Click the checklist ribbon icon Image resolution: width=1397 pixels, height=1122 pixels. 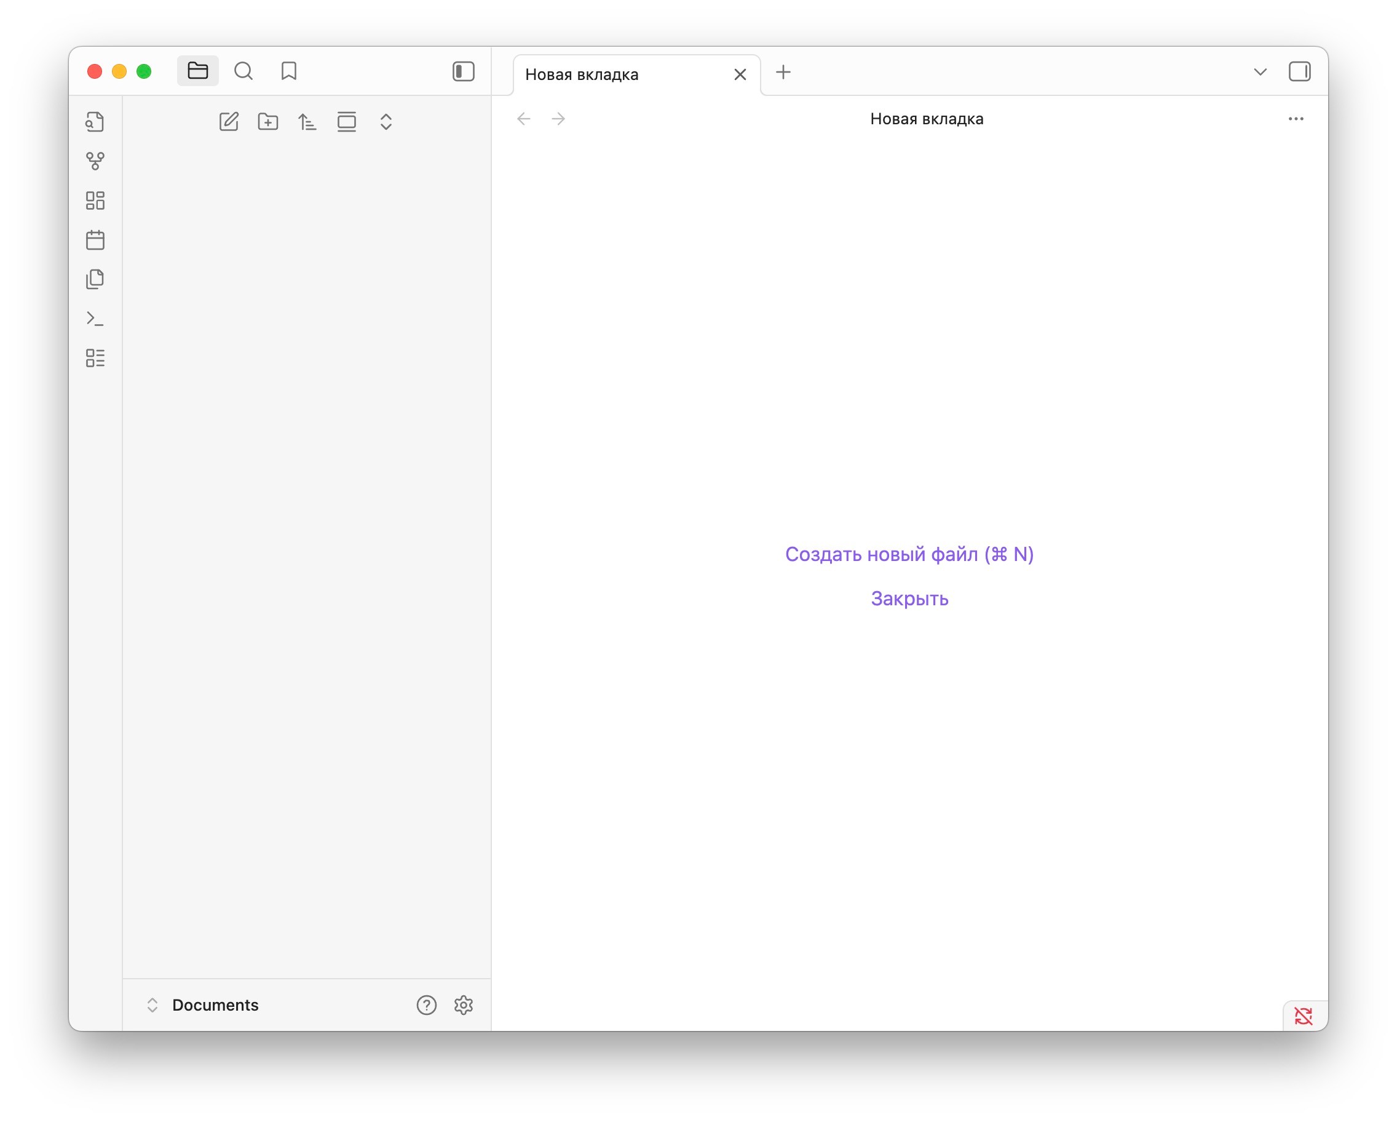(95, 358)
